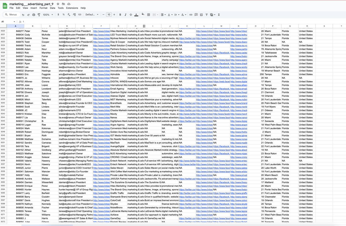Expand the merge cells type arrow
This screenshot has width=346, height=226.
157,14
